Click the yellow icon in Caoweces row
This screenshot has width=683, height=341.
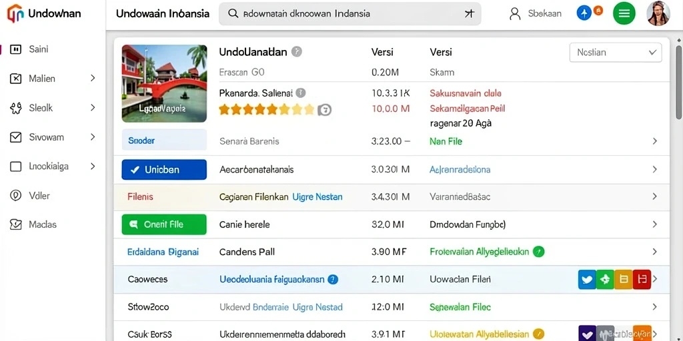coord(624,280)
